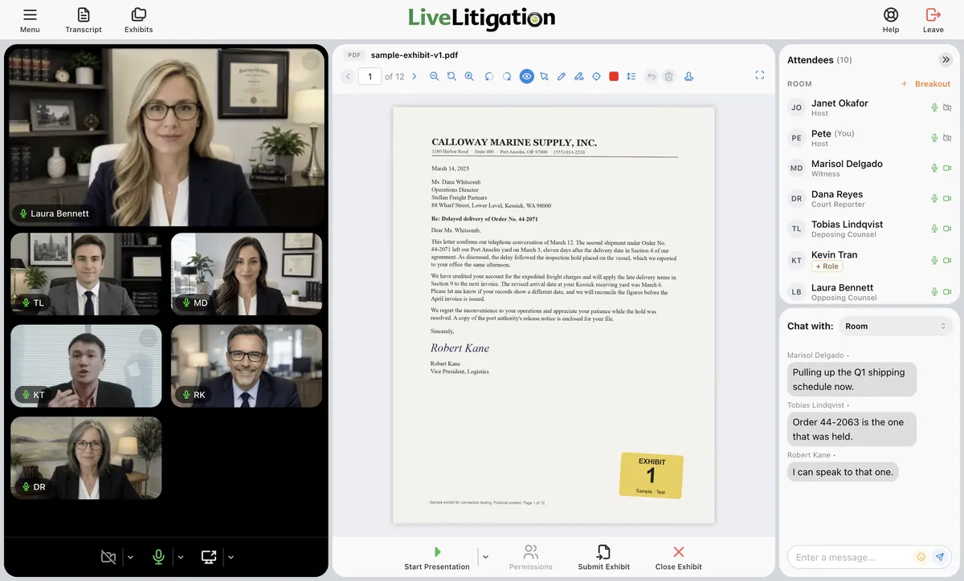
Task: Zoom in on the PDF exhibit
Action: click(469, 76)
